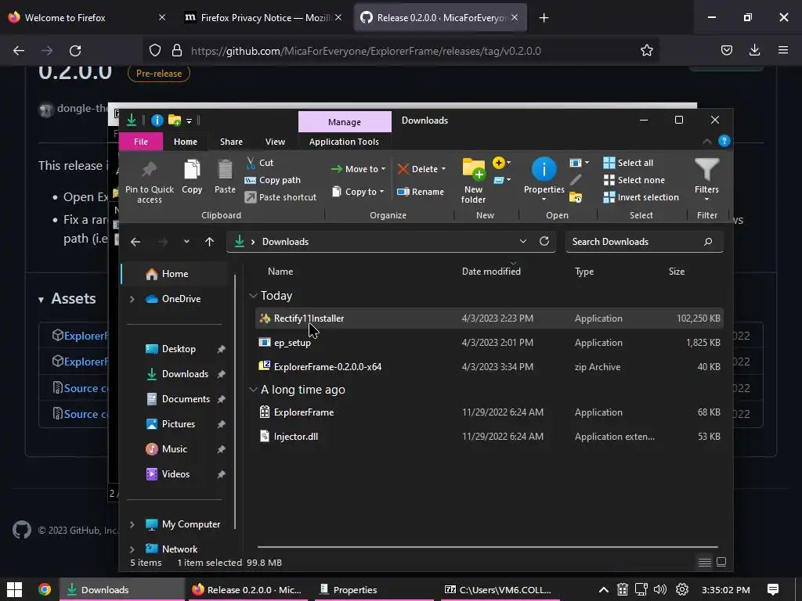Screen dimensions: 802x601
Task: Open the Copy to dropdown
Action: pos(358,192)
